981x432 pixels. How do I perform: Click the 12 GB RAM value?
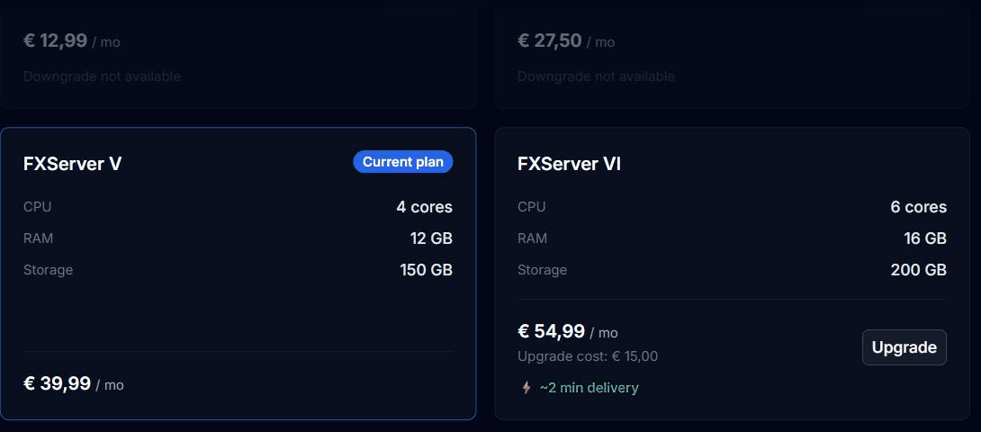431,238
